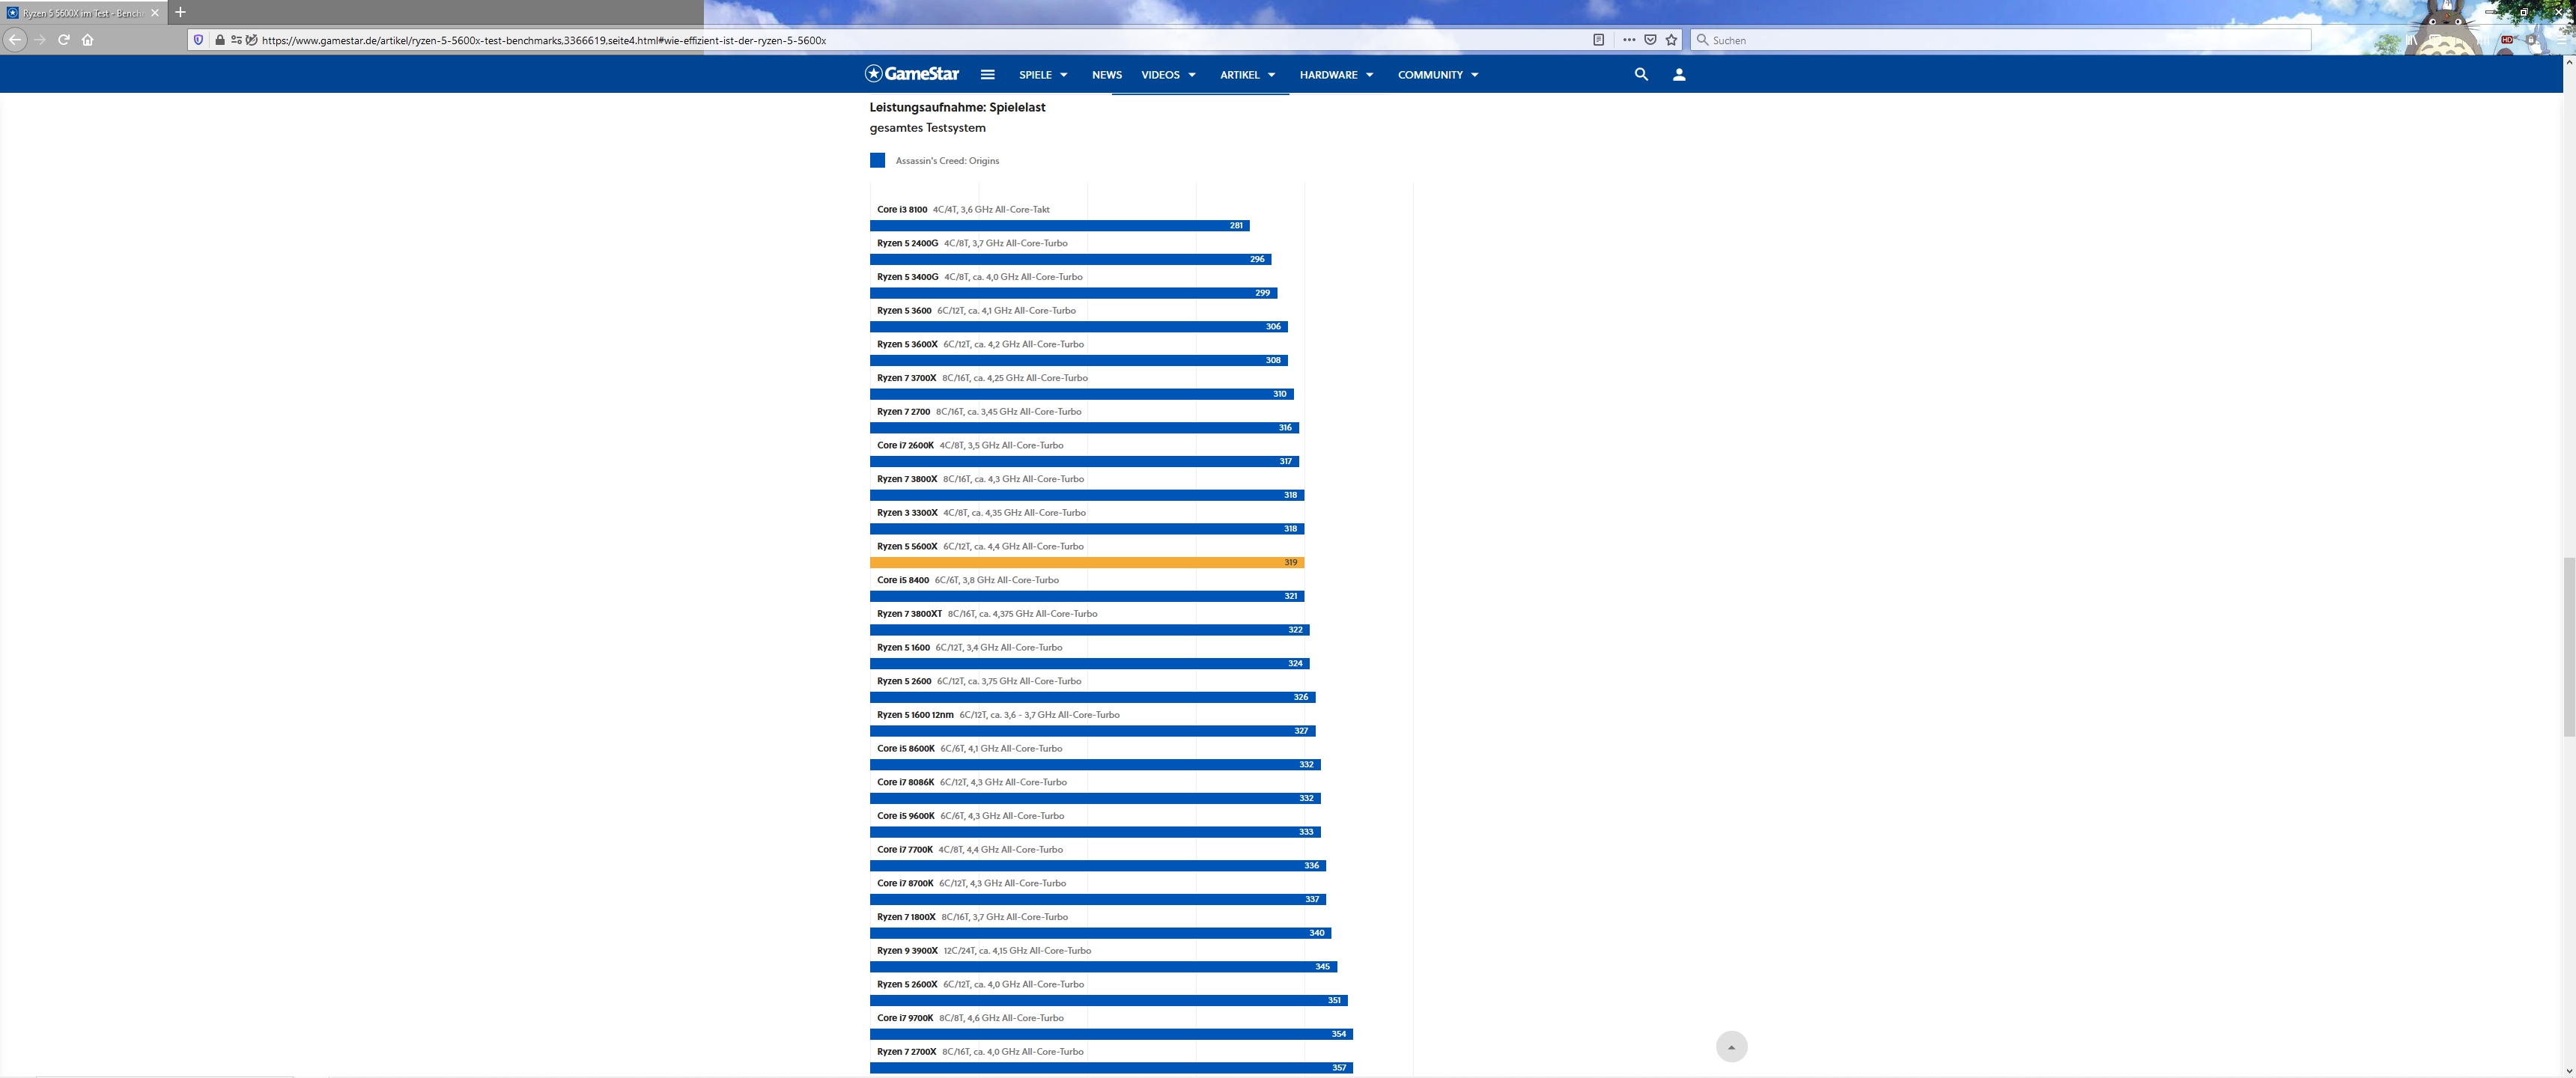This screenshot has height=1078, width=2576.
Task: Reload the page with the refresh icon
Action: click(63, 40)
